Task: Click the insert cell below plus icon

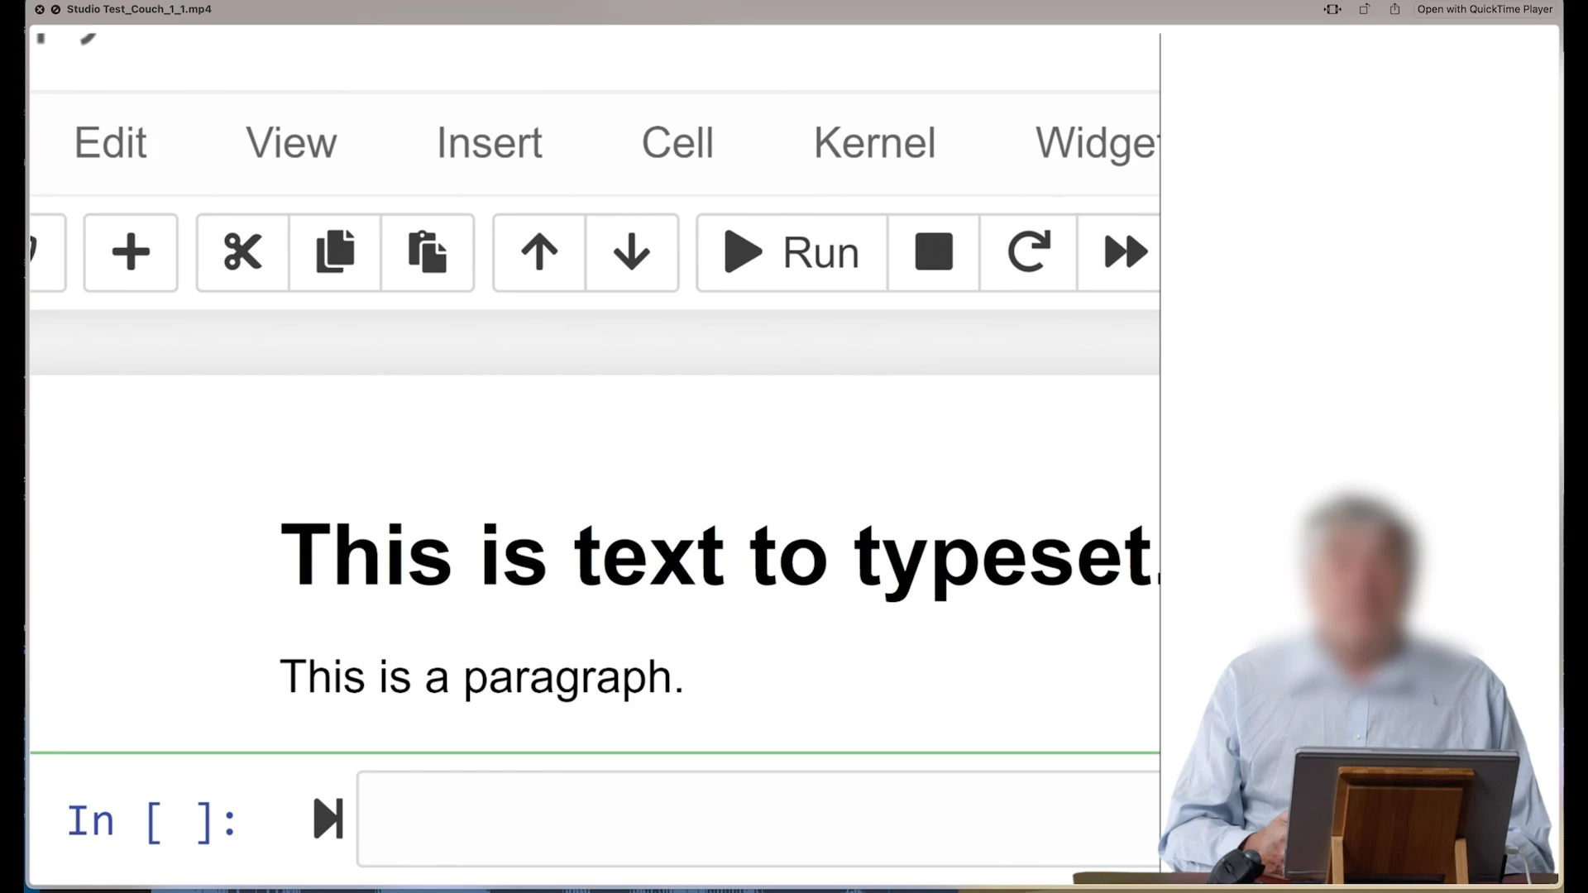Action: (x=131, y=252)
